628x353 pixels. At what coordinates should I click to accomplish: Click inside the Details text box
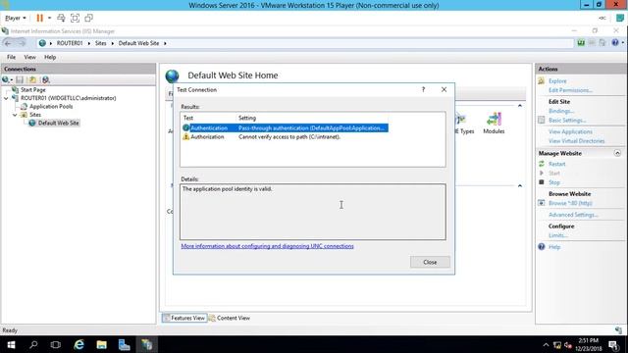[x=313, y=212]
